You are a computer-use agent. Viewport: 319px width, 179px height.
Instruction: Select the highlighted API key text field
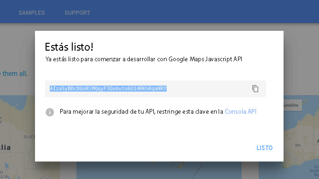coord(156,89)
